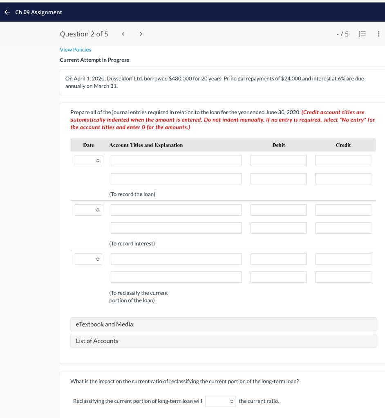Click the (To record the loan) note
The image size is (385, 418).
pyautogui.click(x=132, y=194)
